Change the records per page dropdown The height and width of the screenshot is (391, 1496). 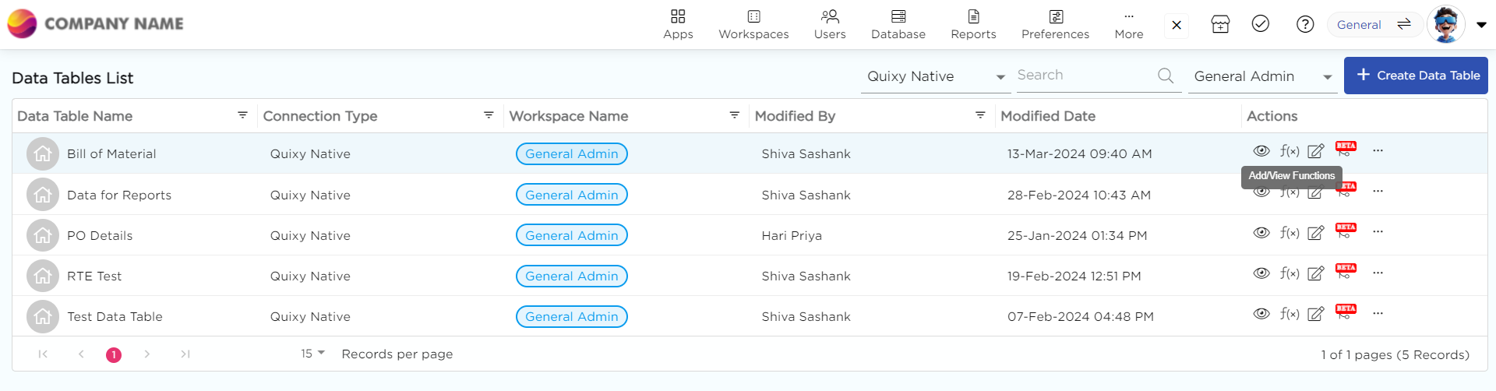point(312,354)
